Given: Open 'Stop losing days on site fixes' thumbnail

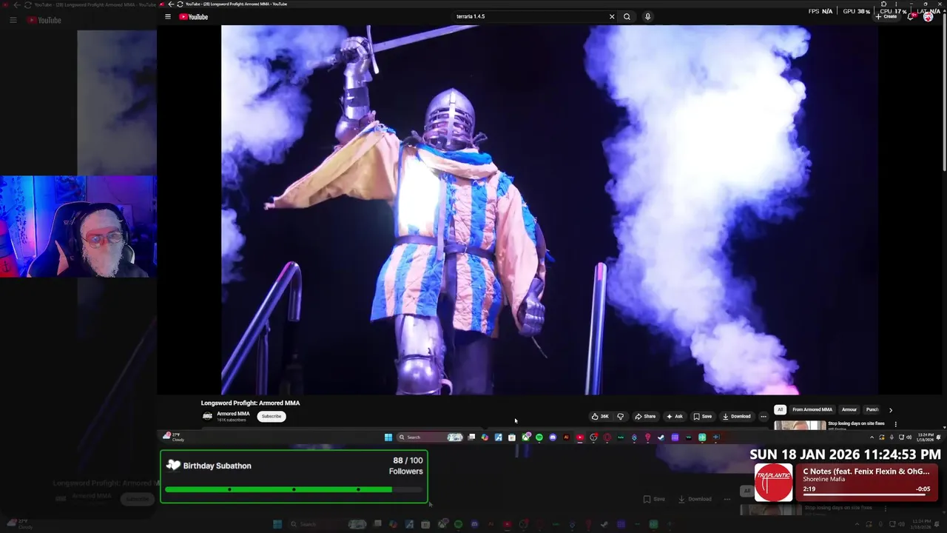Looking at the screenshot, I should (800, 426).
